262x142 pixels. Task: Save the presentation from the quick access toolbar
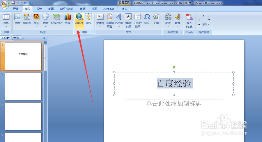[x=13, y=3]
